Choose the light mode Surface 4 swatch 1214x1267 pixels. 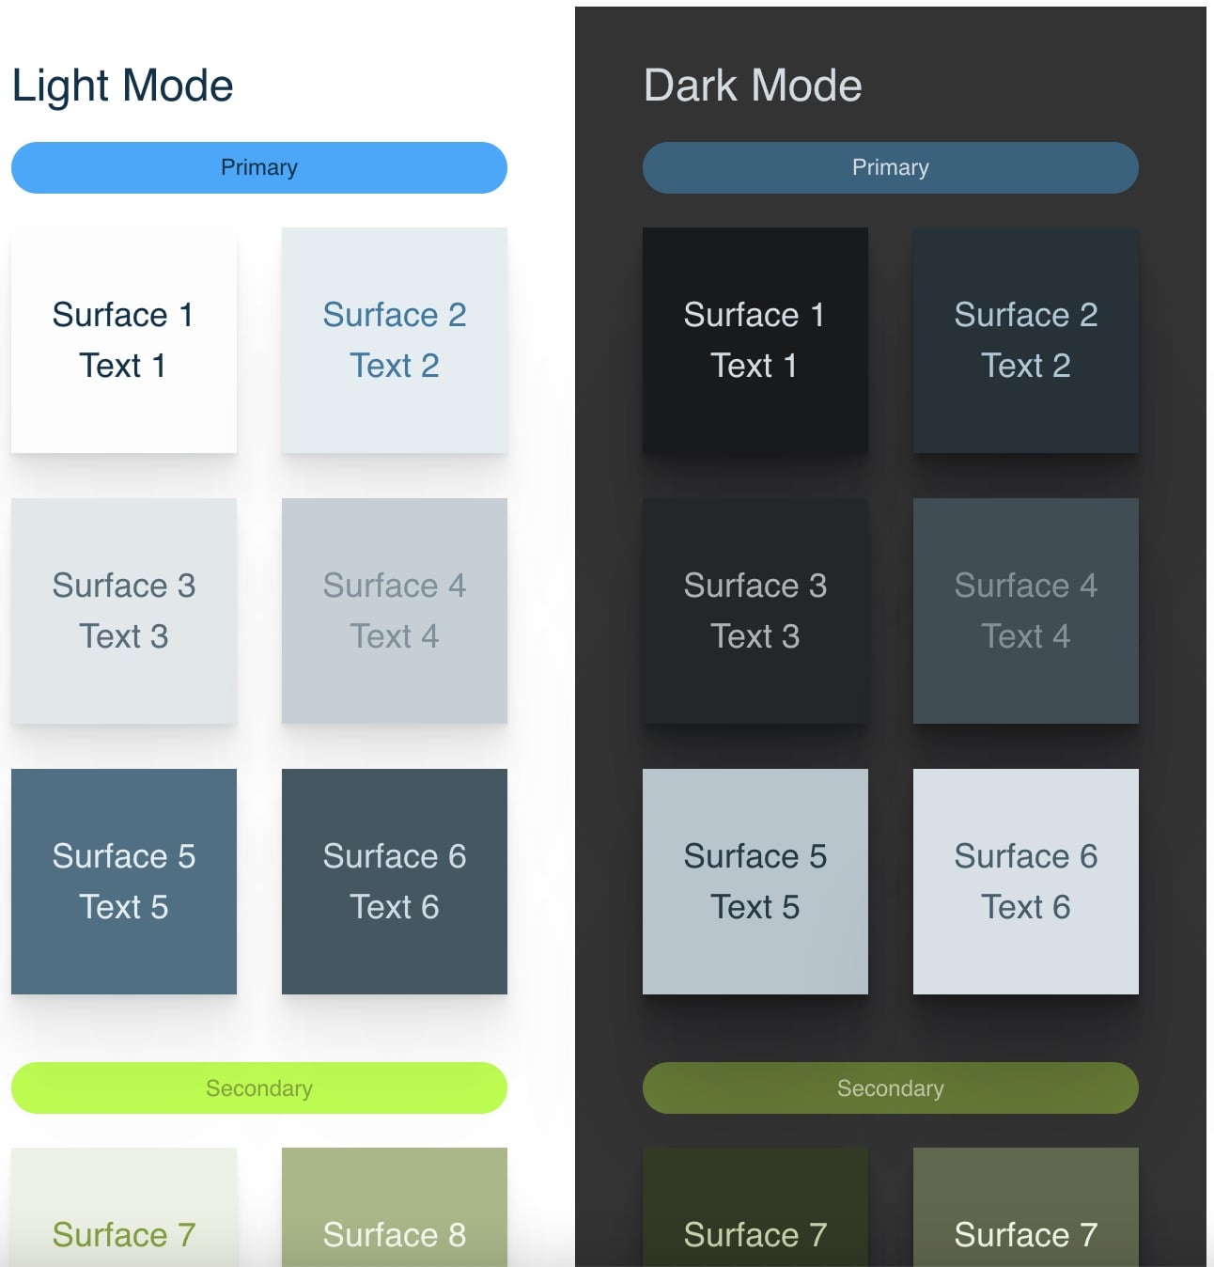point(395,611)
